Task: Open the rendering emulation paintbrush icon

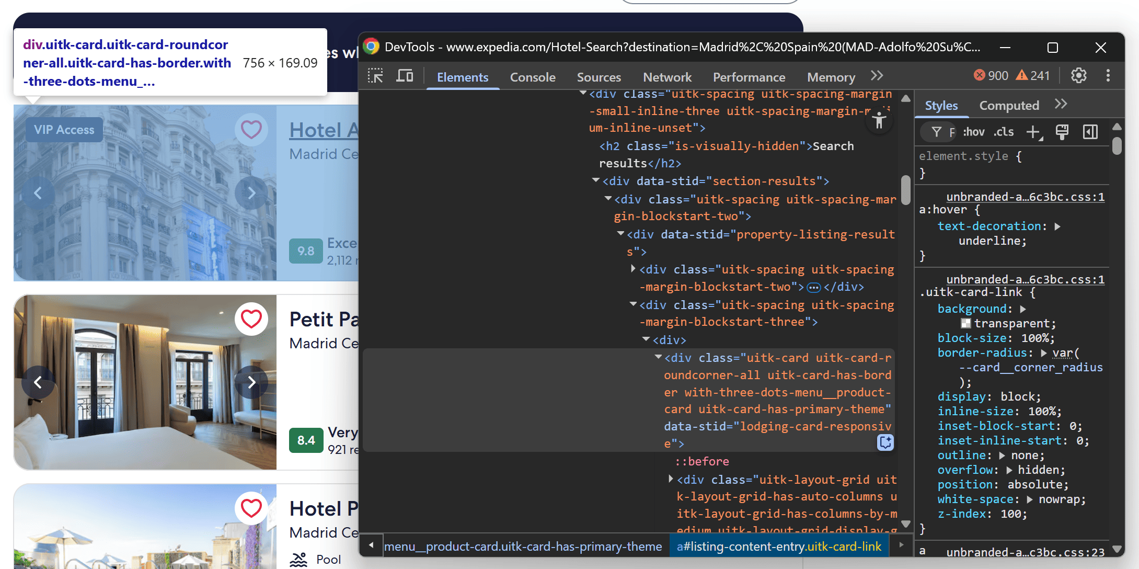Action: [1062, 132]
